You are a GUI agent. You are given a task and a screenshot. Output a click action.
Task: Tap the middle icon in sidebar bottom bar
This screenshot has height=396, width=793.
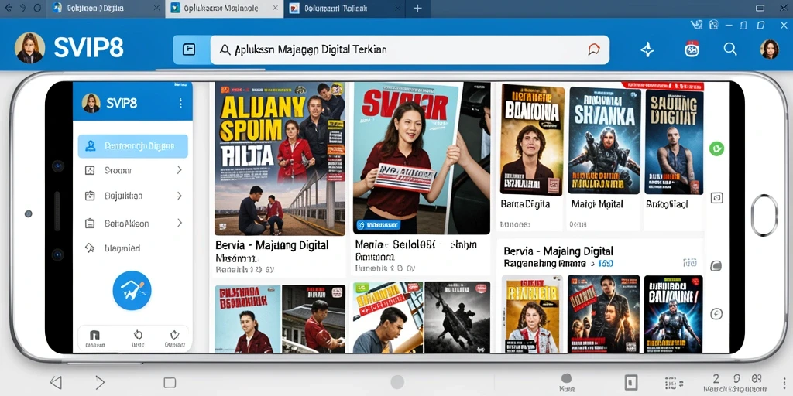coord(138,335)
